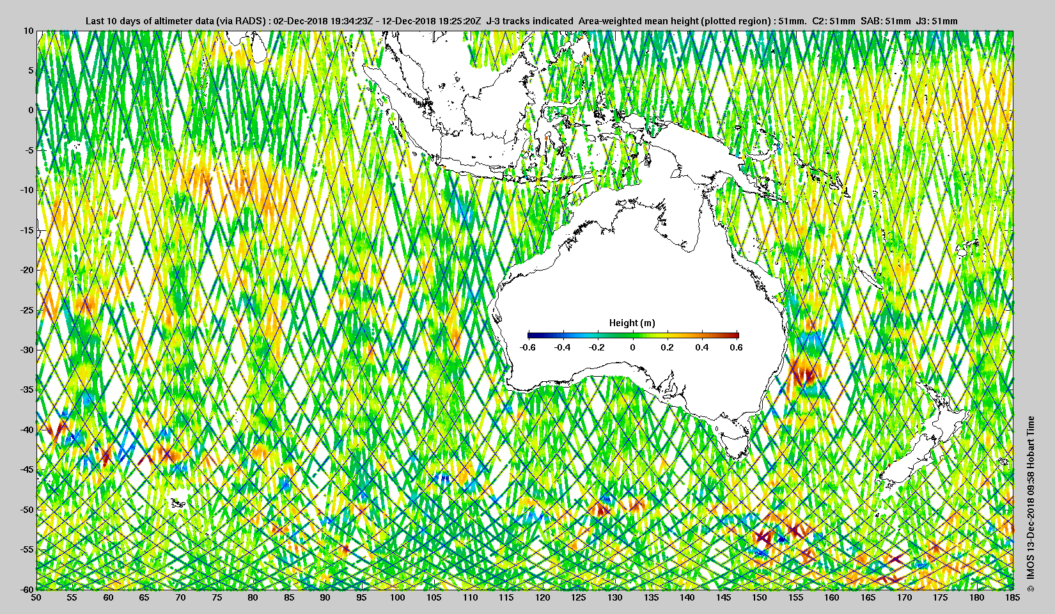Click longitude axis label "175"

(941, 597)
